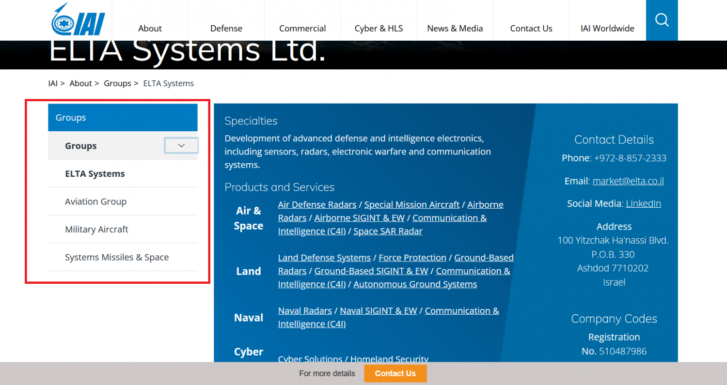Open the News & Media menu
This screenshot has height=385, width=727.
coord(455,28)
